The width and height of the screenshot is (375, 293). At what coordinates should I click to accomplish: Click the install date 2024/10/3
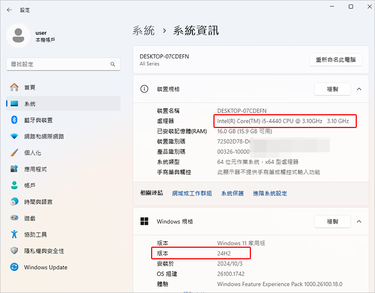coord(229,264)
